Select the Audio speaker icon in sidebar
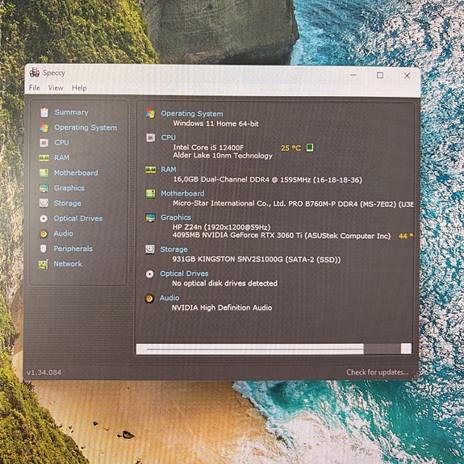464x464 pixels. pos(44,234)
